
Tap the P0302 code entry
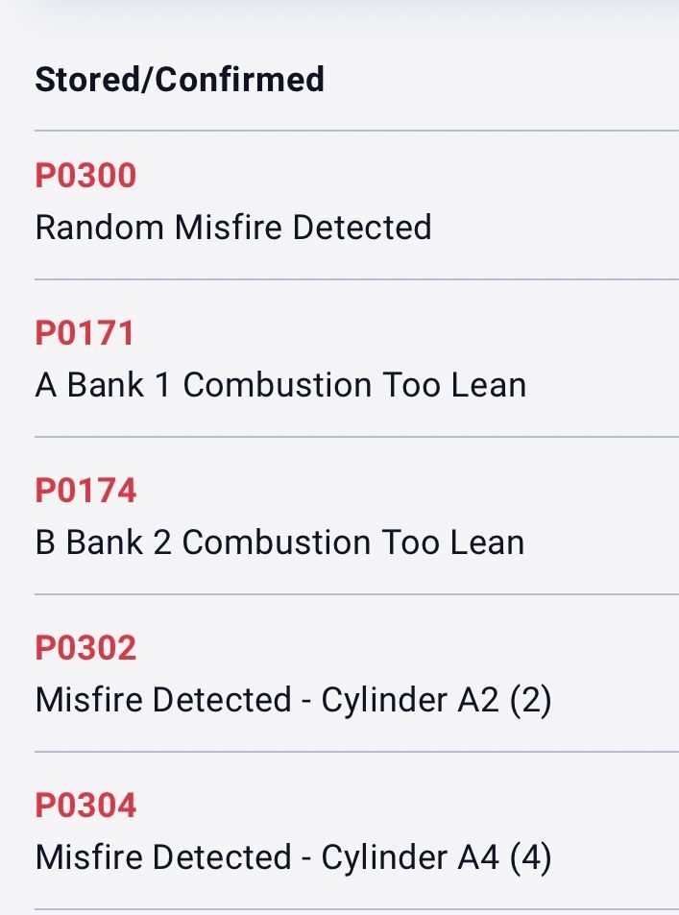pos(85,648)
